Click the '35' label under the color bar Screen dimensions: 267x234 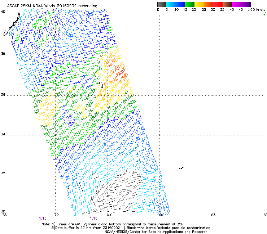click(x=222, y=10)
